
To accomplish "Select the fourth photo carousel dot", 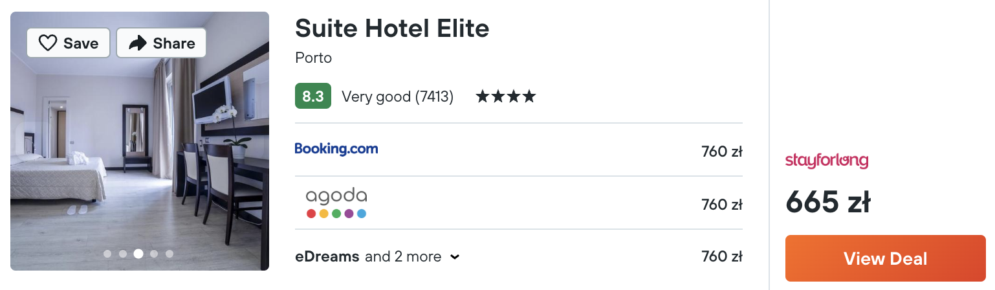I will click(154, 254).
